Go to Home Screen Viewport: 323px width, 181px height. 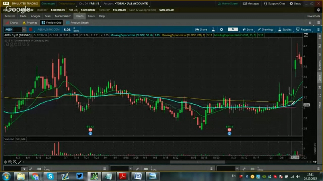[228, 4]
